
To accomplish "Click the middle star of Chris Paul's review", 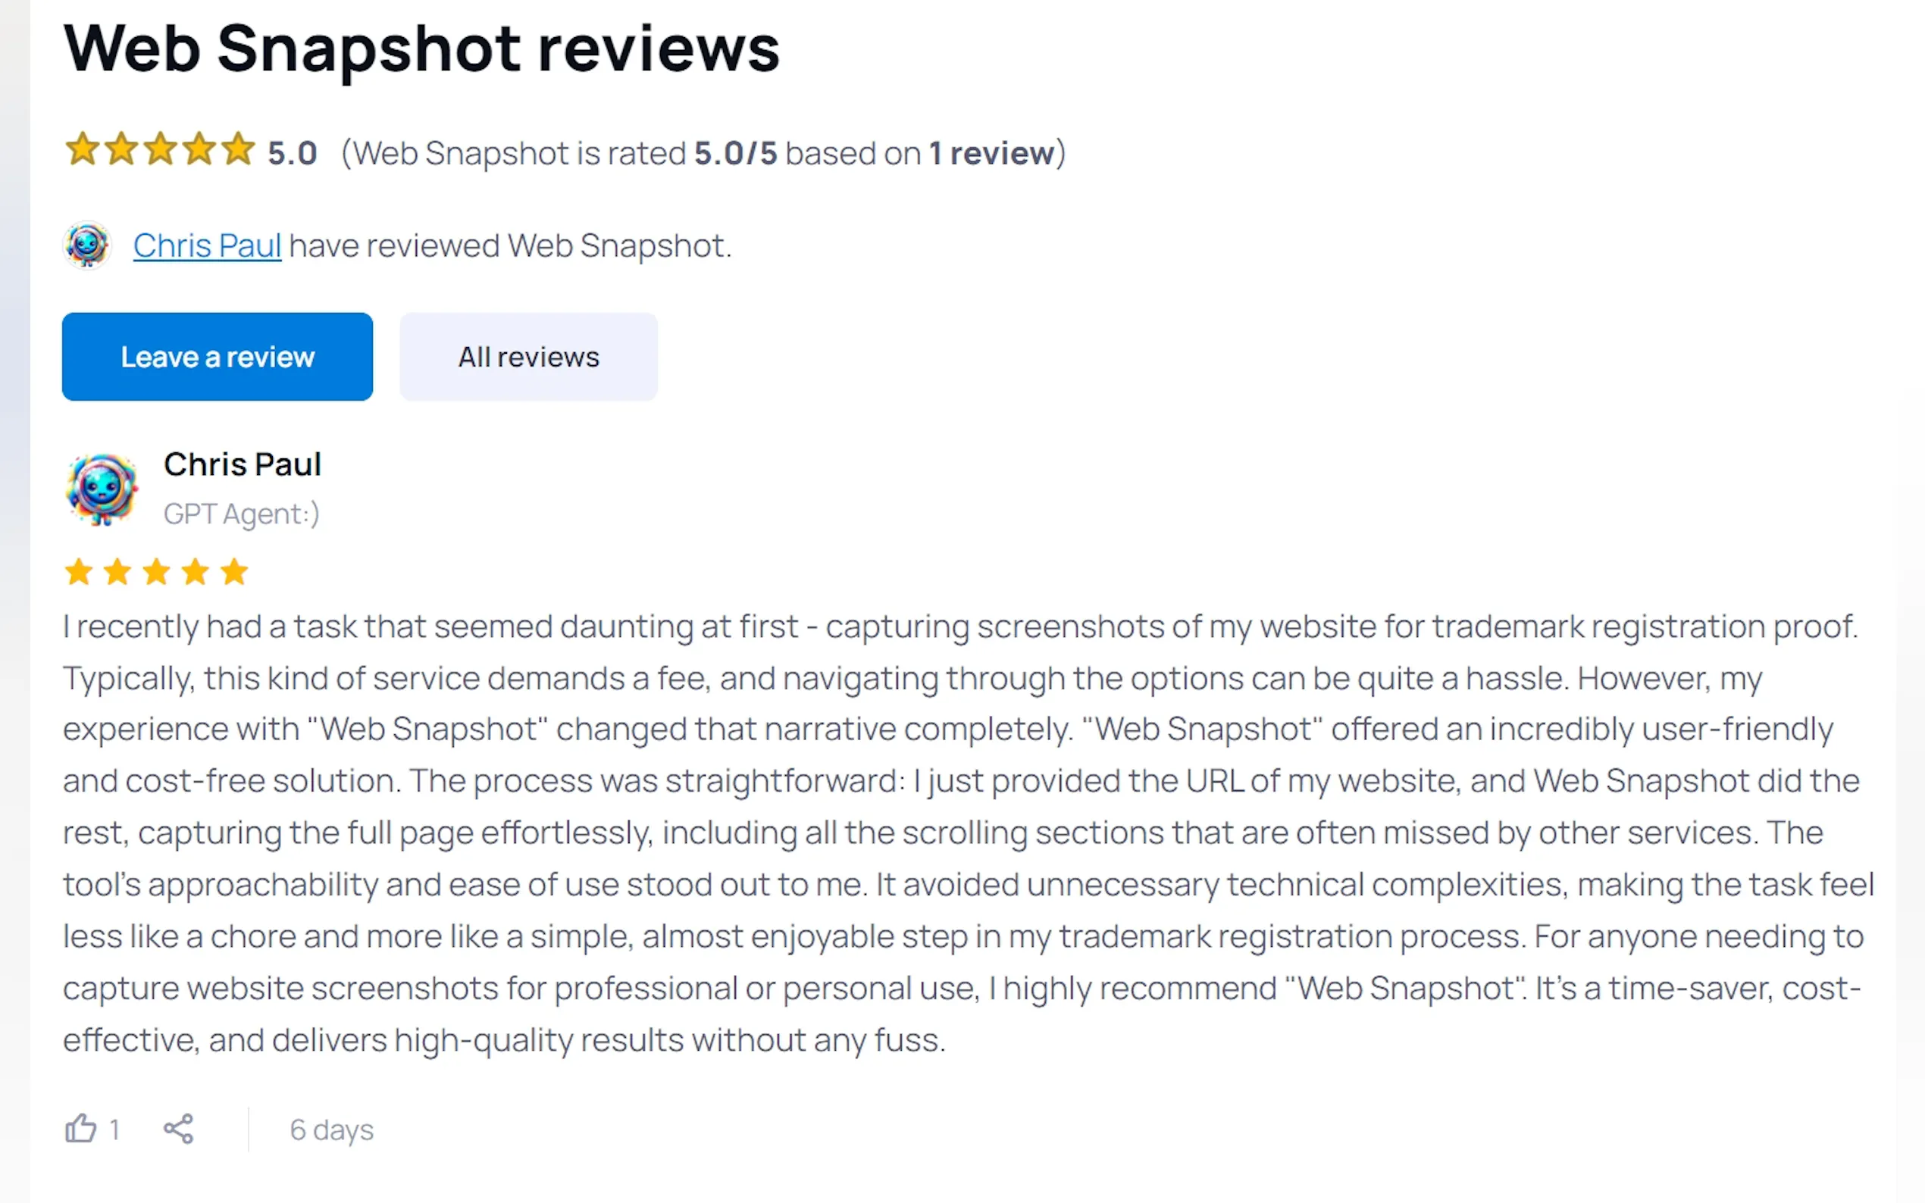I will [x=156, y=571].
